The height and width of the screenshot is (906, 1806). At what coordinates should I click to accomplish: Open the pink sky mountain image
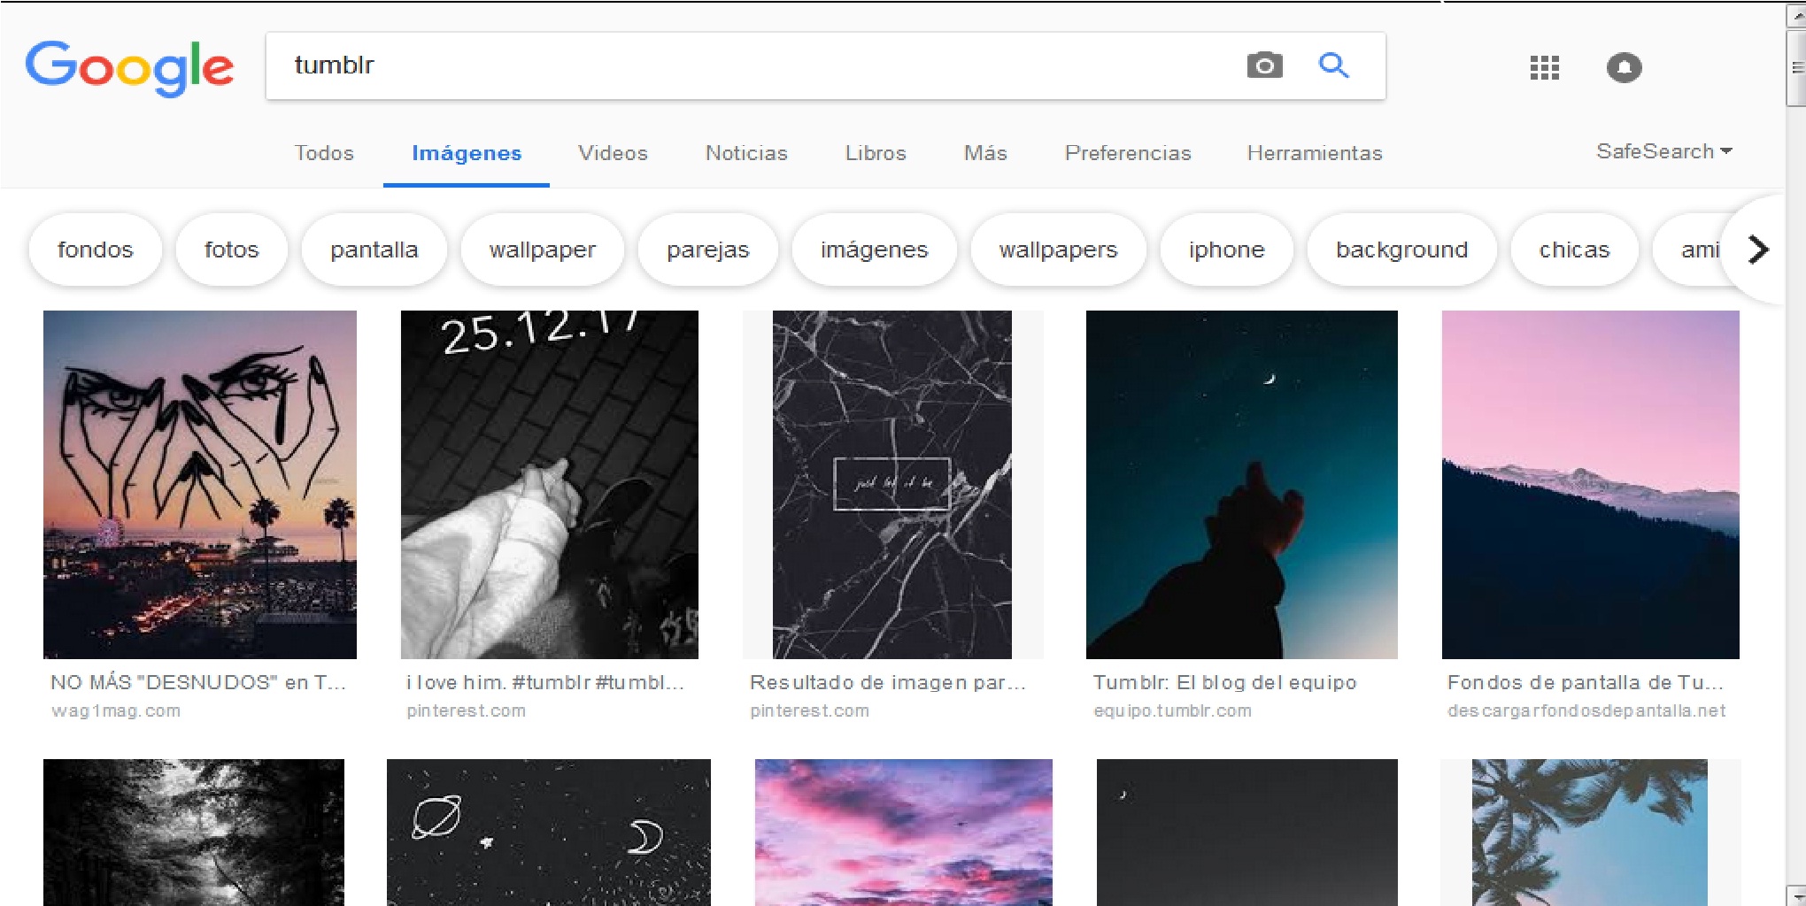pos(1591,484)
